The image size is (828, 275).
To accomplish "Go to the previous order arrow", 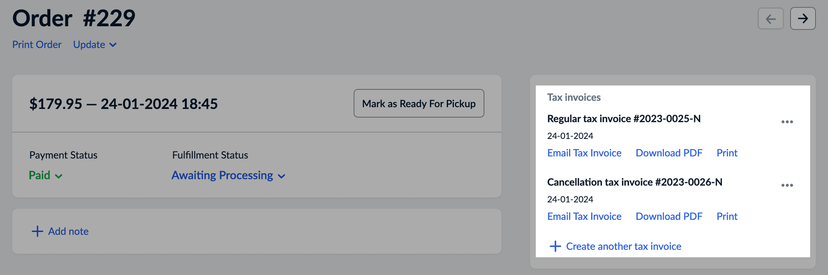I will [771, 19].
